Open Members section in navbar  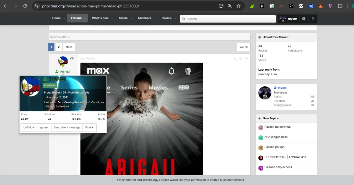(145, 18)
